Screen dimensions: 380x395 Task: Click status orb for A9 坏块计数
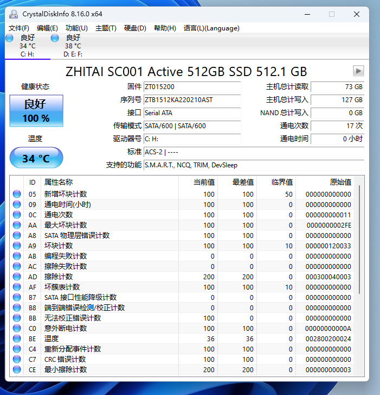(17, 246)
